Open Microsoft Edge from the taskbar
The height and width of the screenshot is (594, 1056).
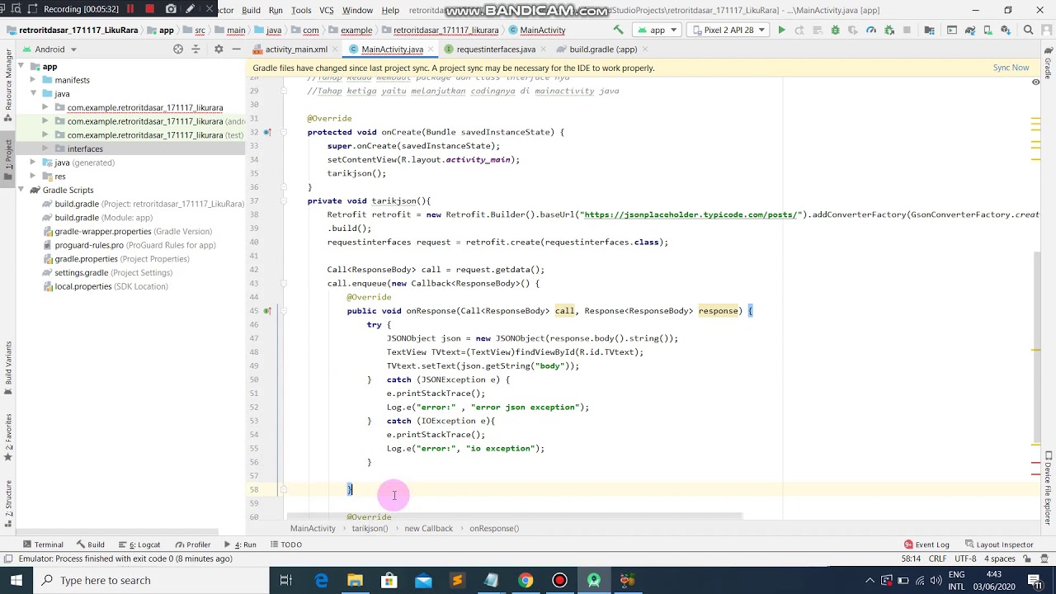pos(321,580)
